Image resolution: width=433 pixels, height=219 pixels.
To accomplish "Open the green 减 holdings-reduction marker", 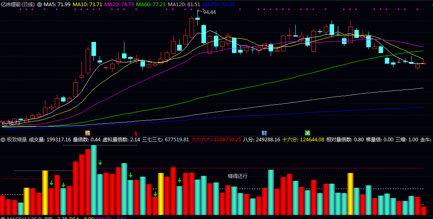I will tap(307, 133).
